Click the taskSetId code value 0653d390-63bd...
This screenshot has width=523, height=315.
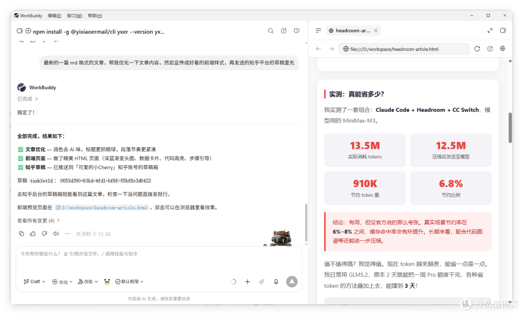coord(106,181)
